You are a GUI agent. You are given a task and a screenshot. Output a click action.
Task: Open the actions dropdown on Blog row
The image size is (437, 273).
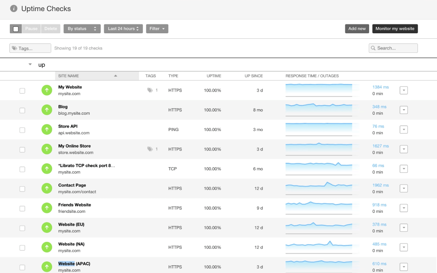coord(403,110)
